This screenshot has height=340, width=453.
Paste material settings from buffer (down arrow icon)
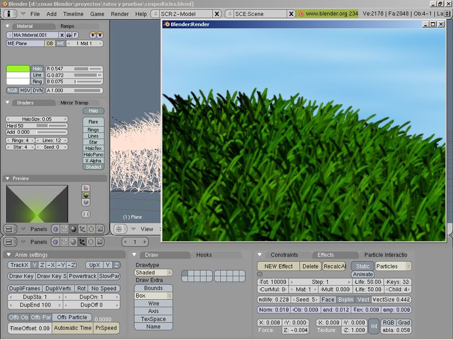click(x=100, y=35)
